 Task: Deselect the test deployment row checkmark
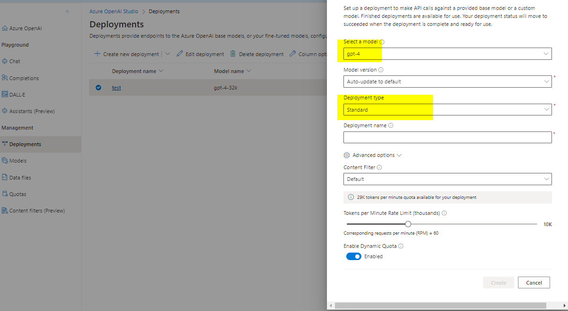pyautogui.click(x=99, y=87)
